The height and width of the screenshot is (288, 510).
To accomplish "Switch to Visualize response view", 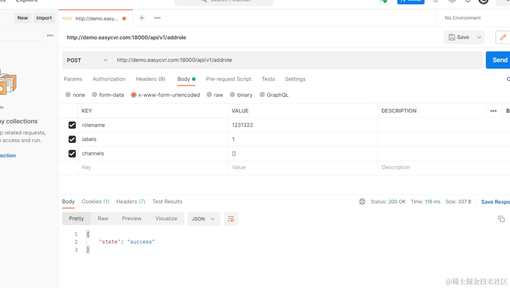I will click(x=166, y=218).
